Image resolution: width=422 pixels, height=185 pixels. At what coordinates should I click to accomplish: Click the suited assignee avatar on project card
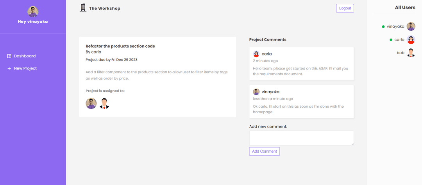click(104, 103)
